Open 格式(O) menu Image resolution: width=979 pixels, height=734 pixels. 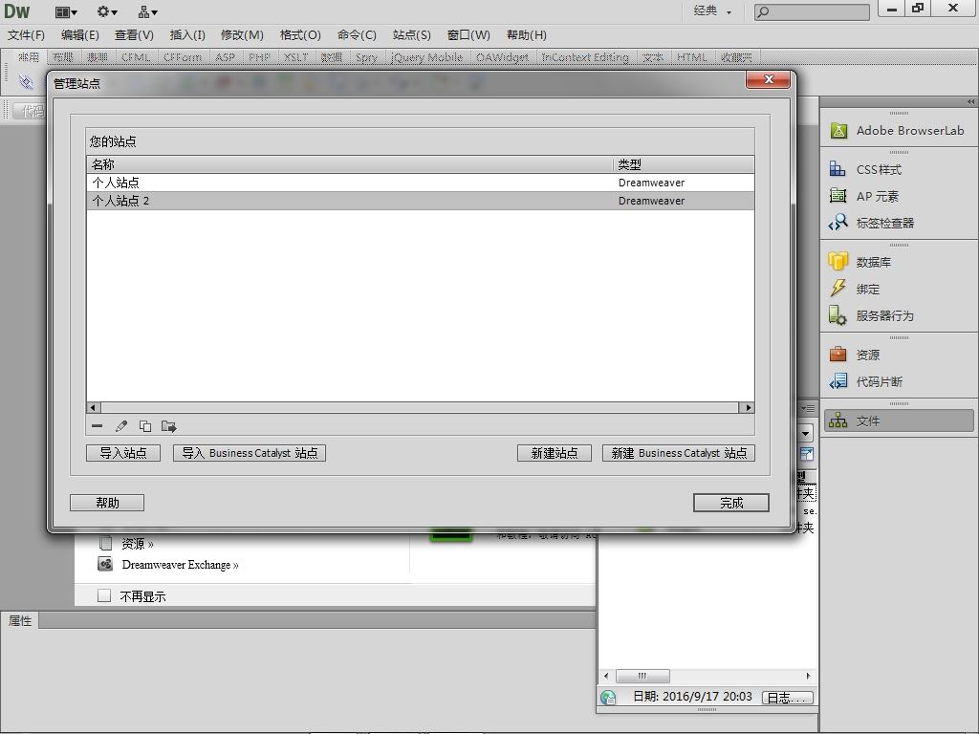[x=300, y=35]
